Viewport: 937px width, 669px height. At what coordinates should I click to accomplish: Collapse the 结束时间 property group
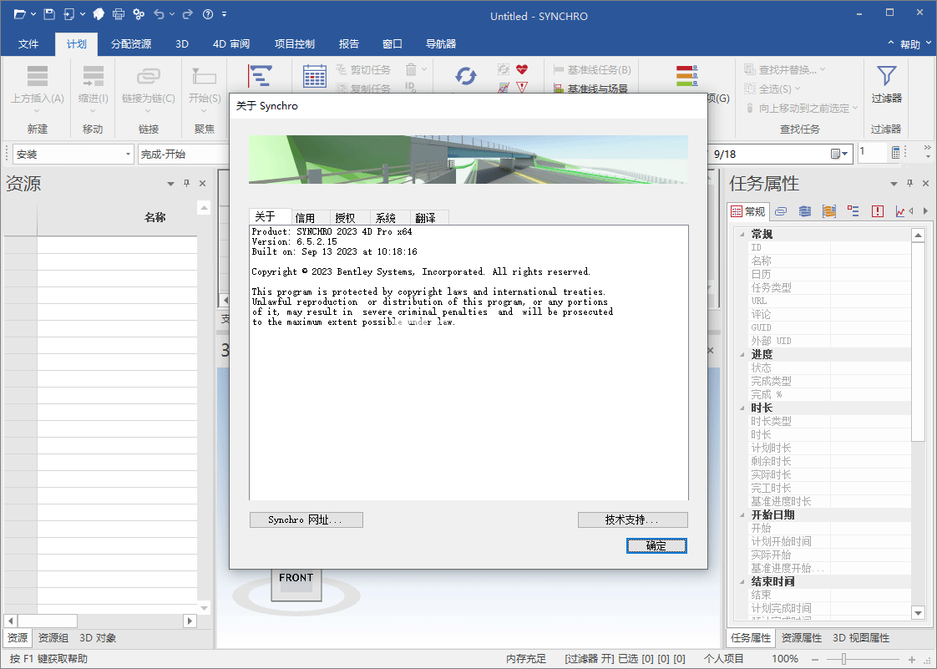pyautogui.click(x=742, y=581)
